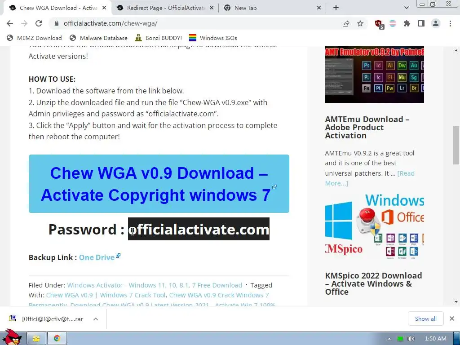Image resolution: width=460 pixels, height=345 pixels.
Task: Close the downloads shelf
Action: tap(452, 318)
